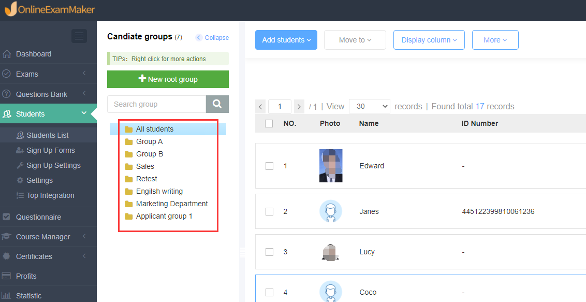Click the Group A folder icon

(x=129, y=141)
